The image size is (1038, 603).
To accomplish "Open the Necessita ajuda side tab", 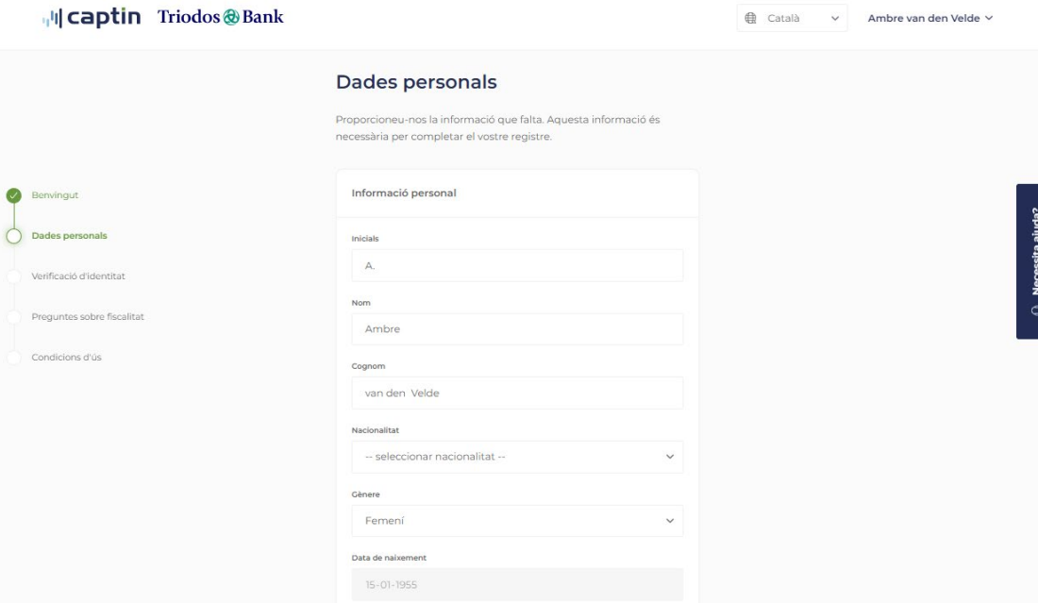I will [1028, 261].
